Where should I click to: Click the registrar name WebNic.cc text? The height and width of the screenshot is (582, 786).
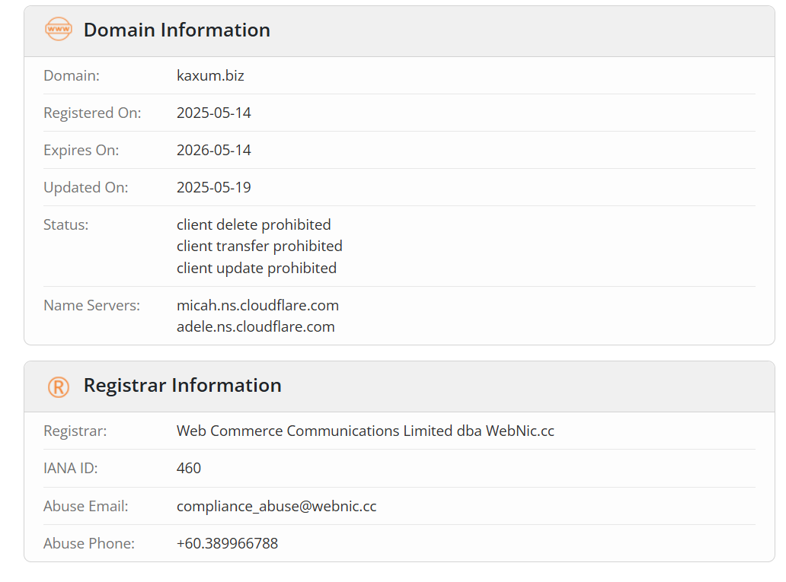click(366, 431)
